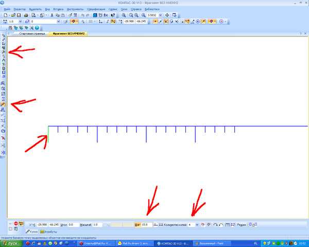Click the Масштаб value input field

97,224
